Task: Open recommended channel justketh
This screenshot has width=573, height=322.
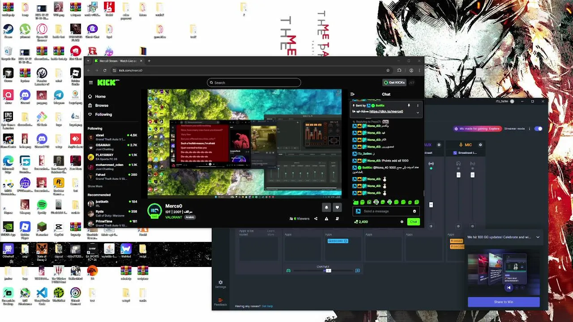Action: 112,203
